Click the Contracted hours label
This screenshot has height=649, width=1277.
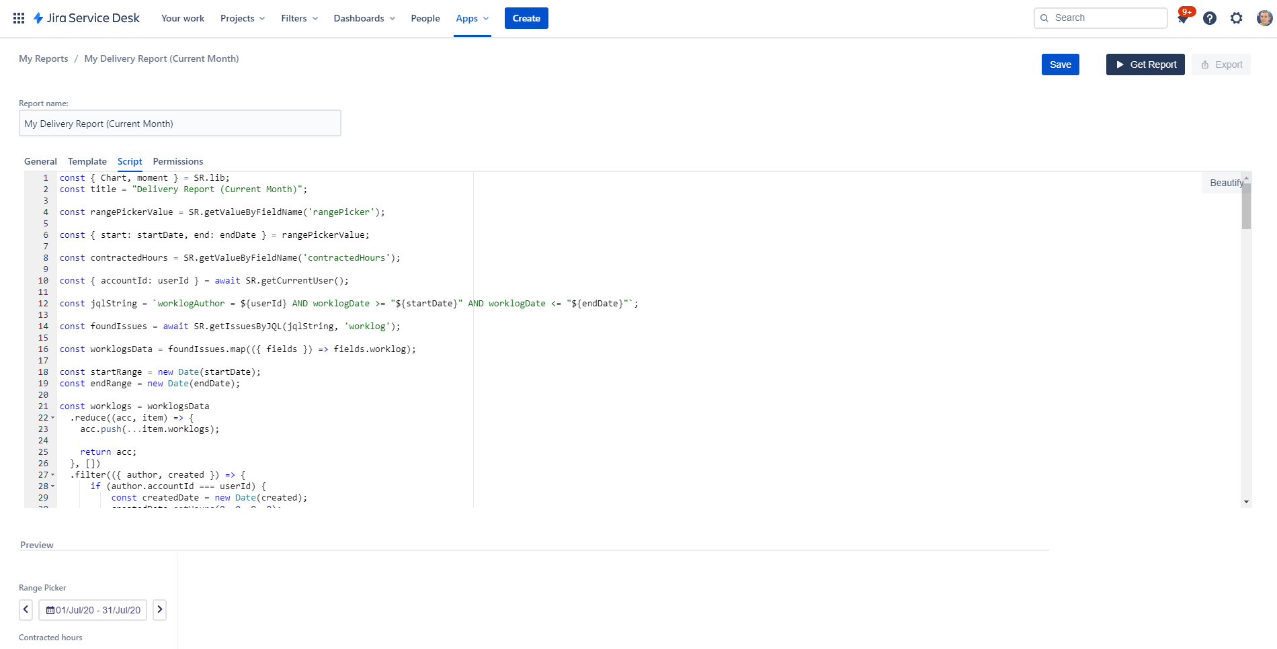click(50, 638)
